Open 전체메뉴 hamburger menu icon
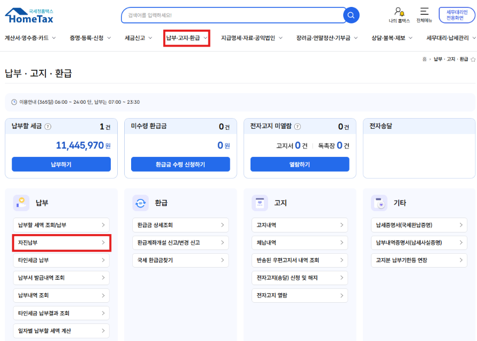 424,15
